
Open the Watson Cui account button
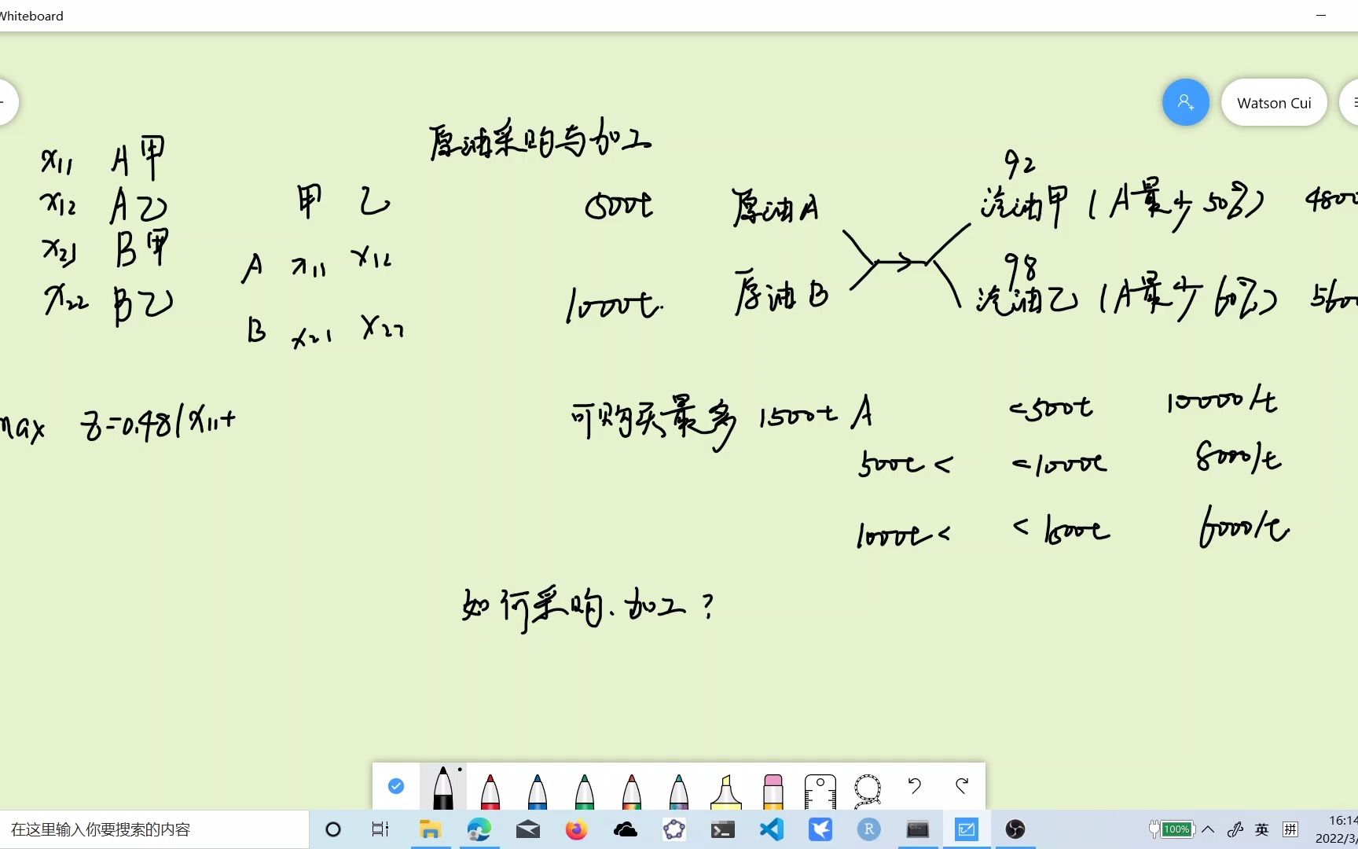click(1274, 102)
